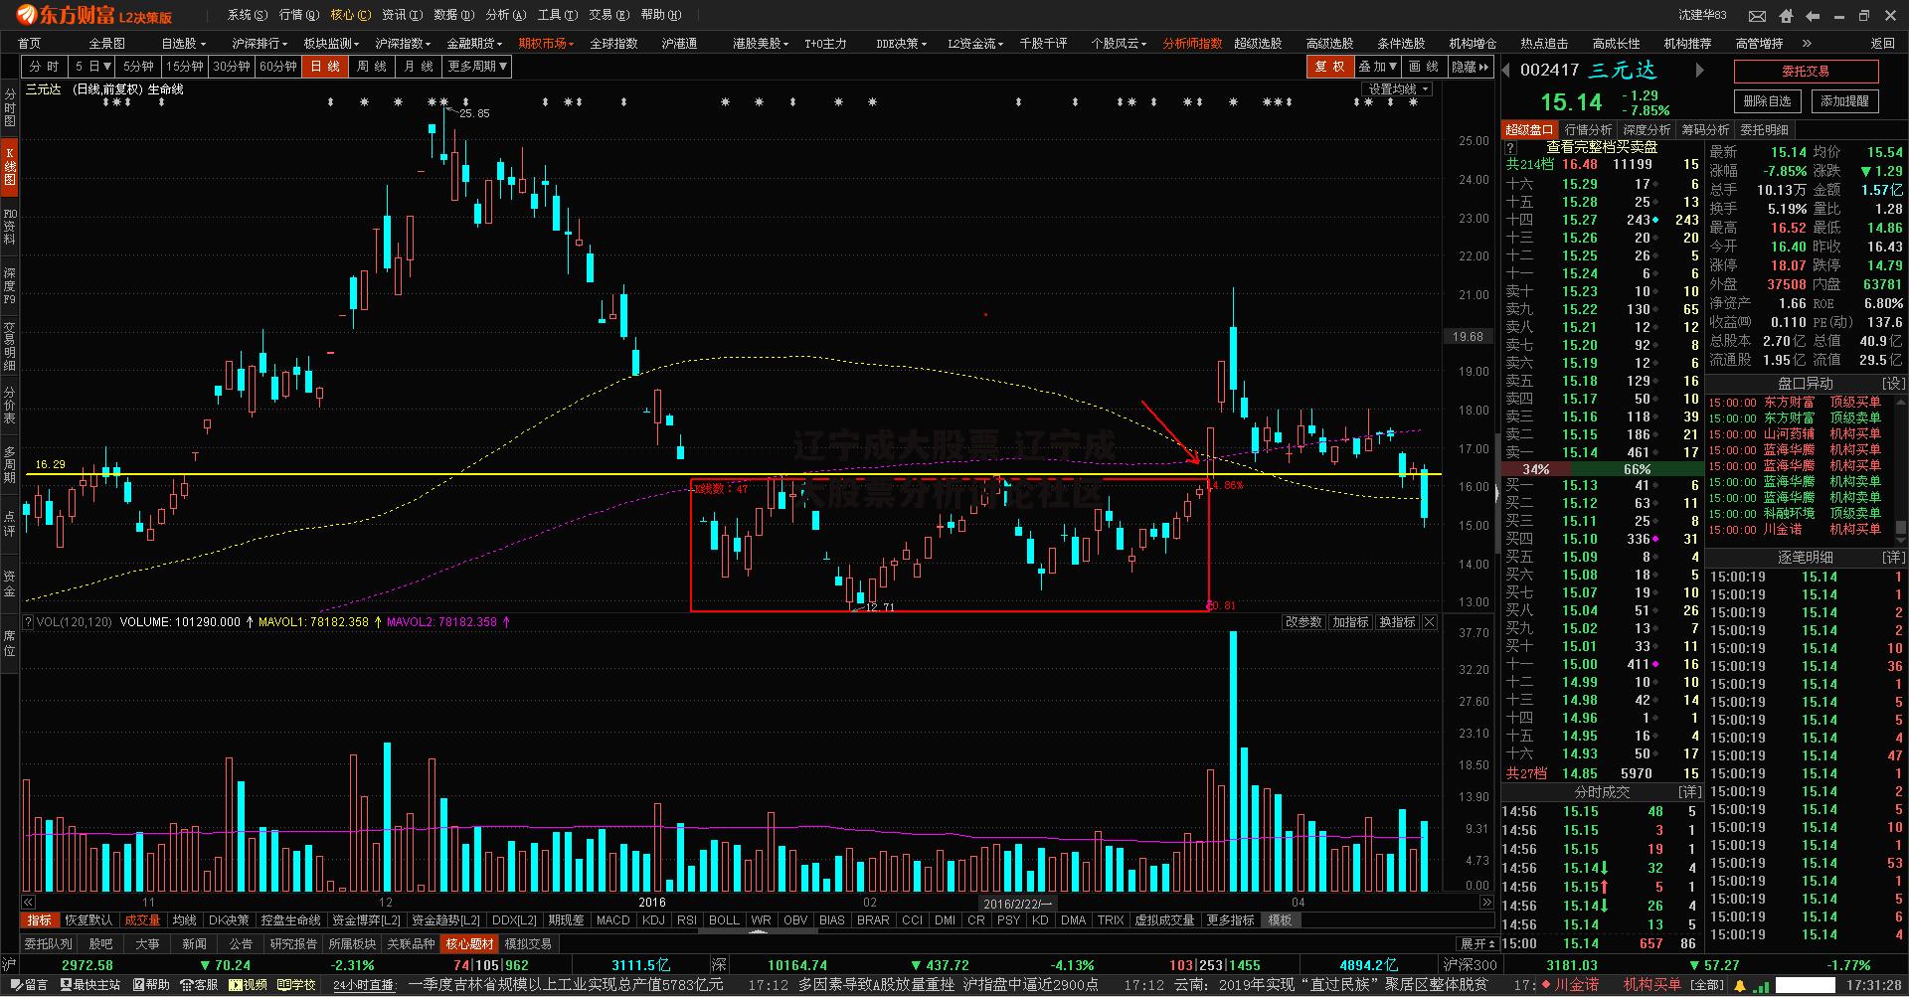1909x998 pixels.
Task: Close the volume indicator panel X icon
Action: click(1429, 622)
